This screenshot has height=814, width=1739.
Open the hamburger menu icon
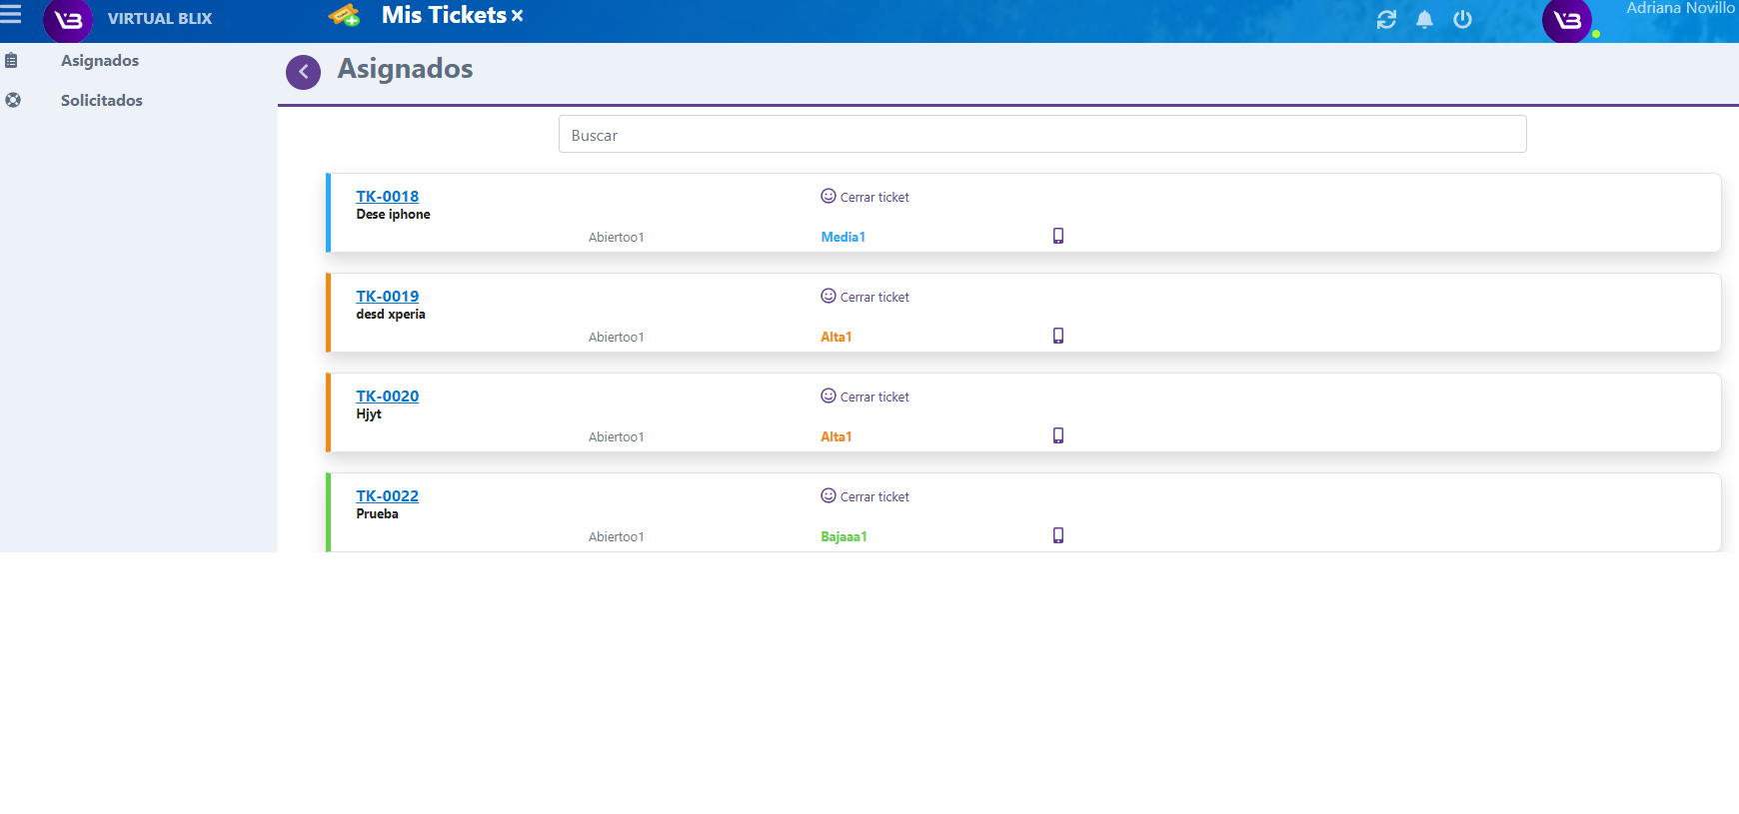[x=11, y=14]
